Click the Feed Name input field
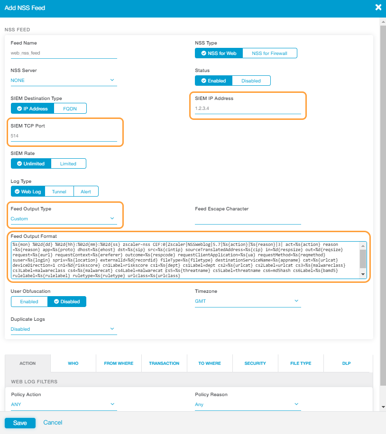 (64, 53)
